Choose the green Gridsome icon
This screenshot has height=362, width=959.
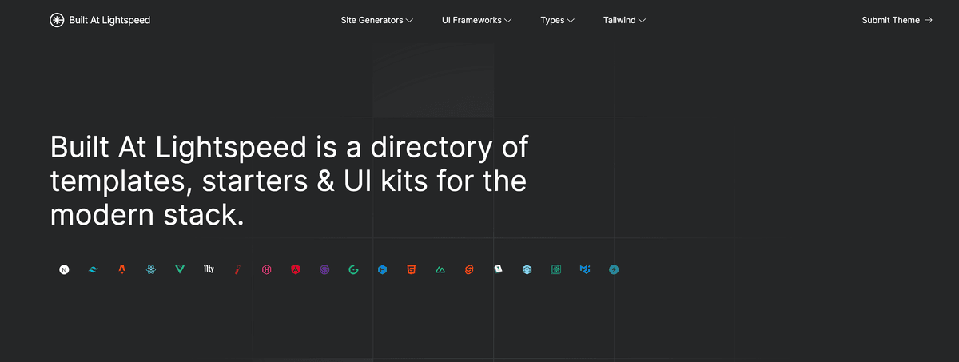(x=353, y=270)
